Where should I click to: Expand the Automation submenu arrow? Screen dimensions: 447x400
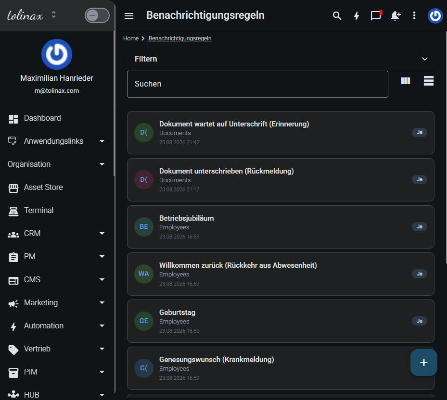pos(102,325)
